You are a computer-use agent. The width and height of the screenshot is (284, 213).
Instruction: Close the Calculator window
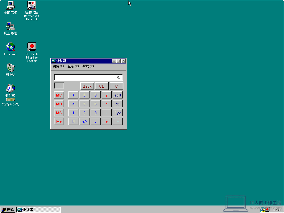pos(124,61)
